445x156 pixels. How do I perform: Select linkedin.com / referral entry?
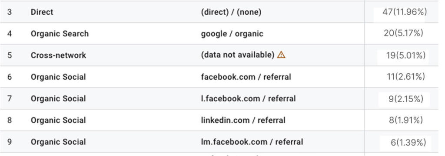243,120
